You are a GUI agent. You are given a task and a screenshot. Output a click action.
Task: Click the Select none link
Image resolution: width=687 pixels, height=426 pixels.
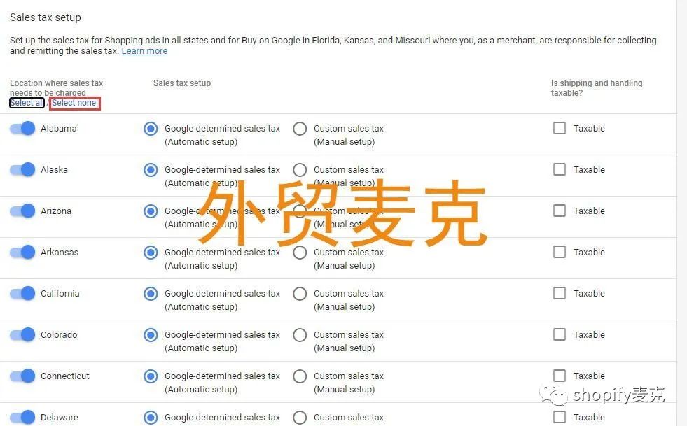(74, 103)
